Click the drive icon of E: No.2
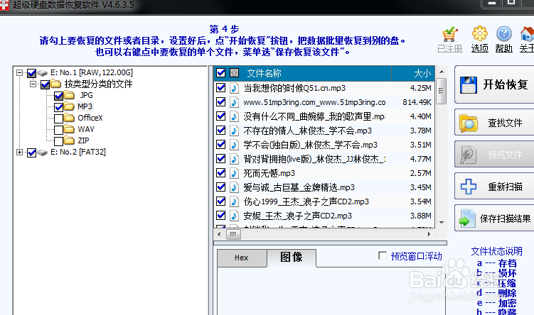Image resolution: width=534 pixels, height=315 pixels. tap(42, 153)
